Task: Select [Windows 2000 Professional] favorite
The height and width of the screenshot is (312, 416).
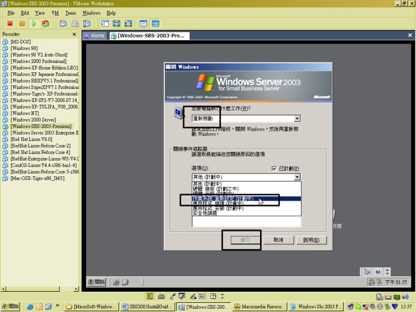Action: [x=38, y=61]
